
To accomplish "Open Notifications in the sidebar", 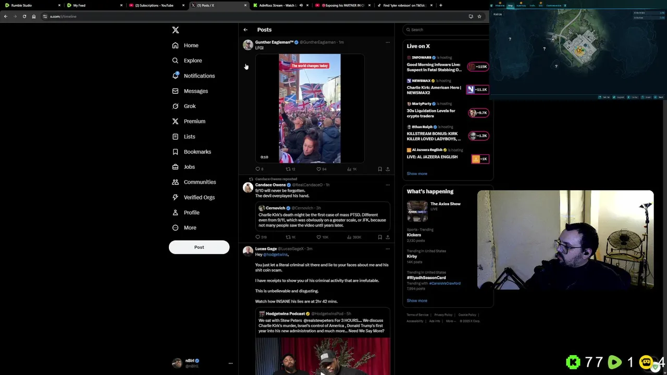I will tap(193, 76).
